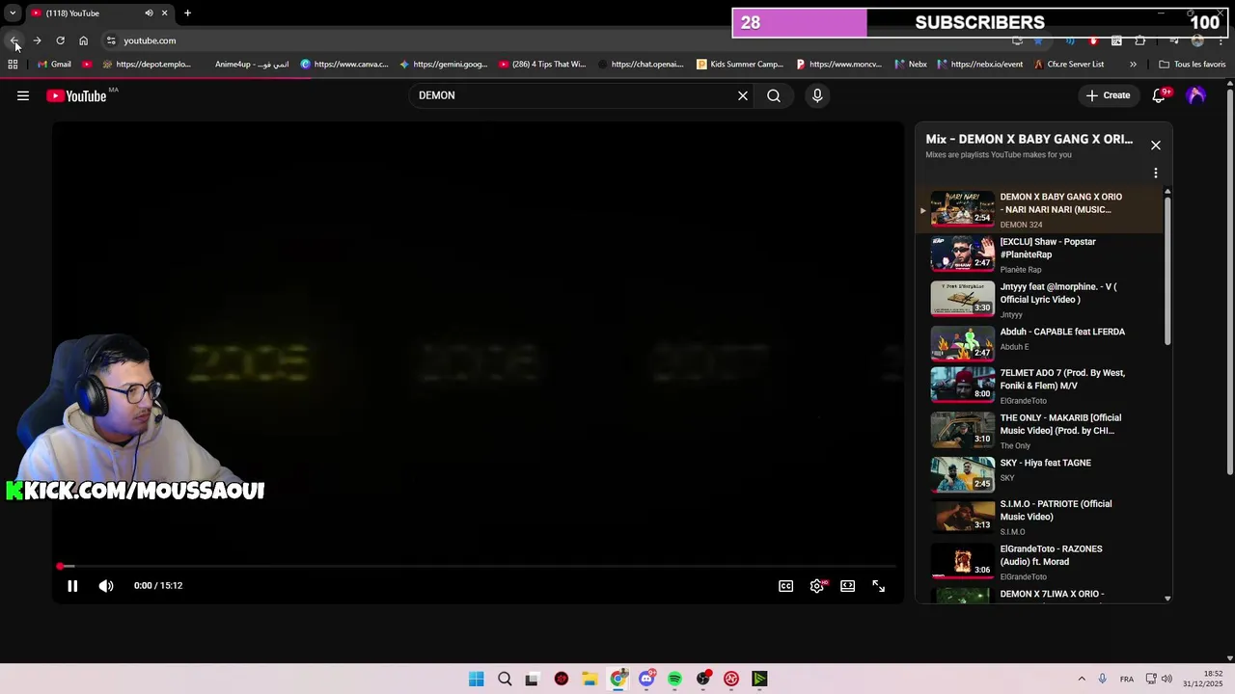Image resolution: width=1235 pixels, height=694 pixels.
Task: Toggle closed captions on the player
Action: coord(786,586)
